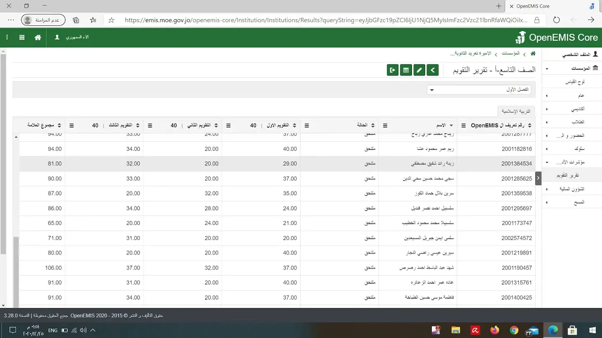Sort by التقويم الاول column
This screenshot has width=602, height=338.
tap(294, 125)
